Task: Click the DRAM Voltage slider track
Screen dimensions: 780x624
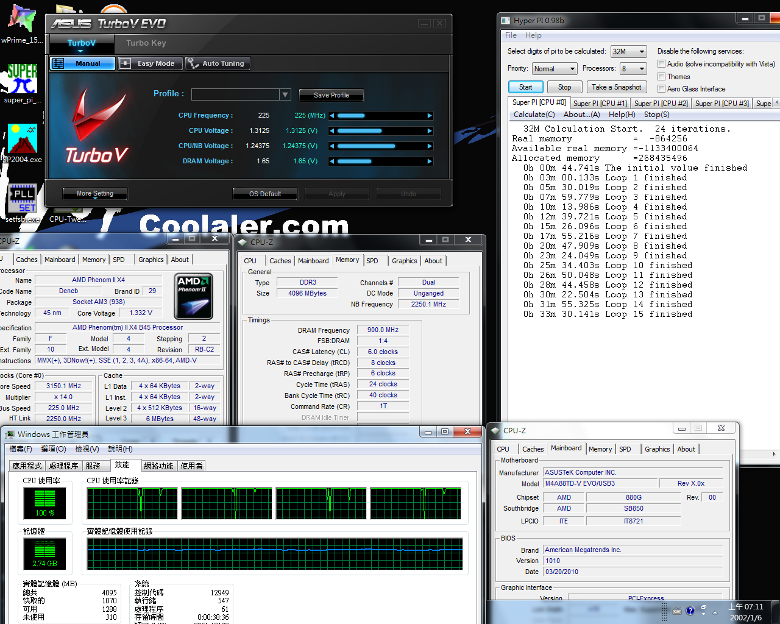Action: 381,161
